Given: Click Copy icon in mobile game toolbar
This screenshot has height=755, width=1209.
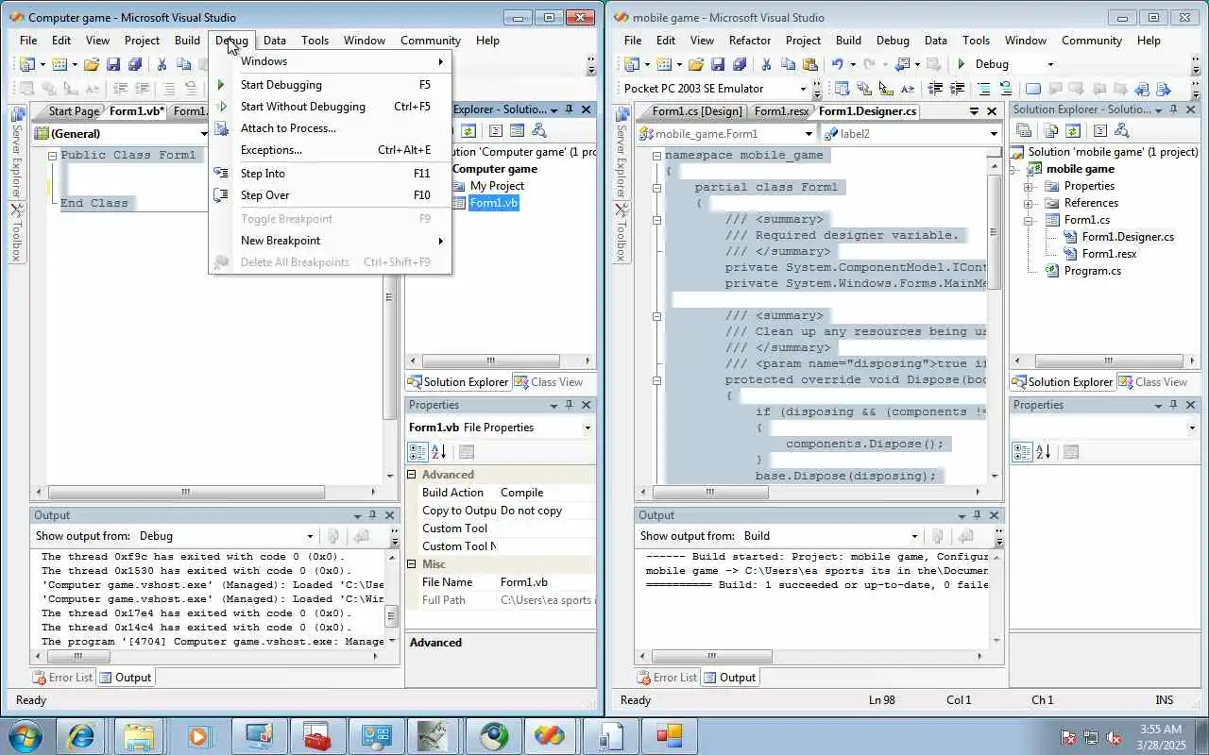Looking at the screenshot, I should click(x=788, y=64).
